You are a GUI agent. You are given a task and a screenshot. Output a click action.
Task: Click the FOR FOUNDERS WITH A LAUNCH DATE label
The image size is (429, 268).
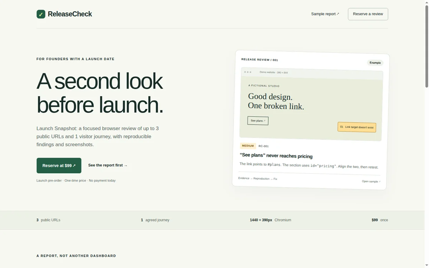[x=75, y=59]
